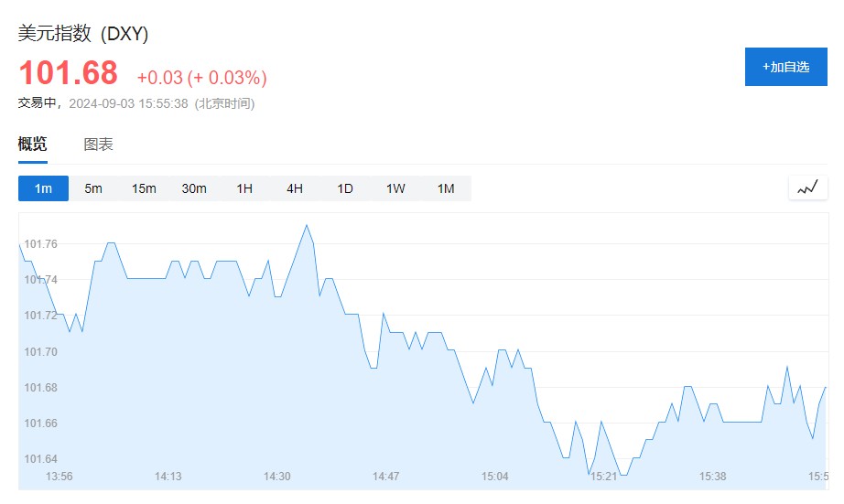Select the 1D daily interval
Viewport: 844px width, 504px height.
click(345, 188)
